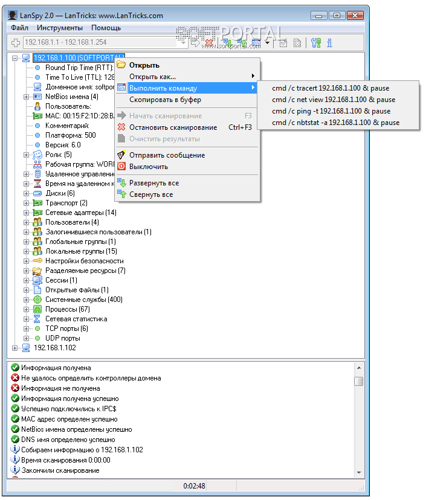Click the add address plus icon in toolbar
Image resolution: width=426 pixels, height=500 pixels.
pyautogui.click(x=15, y=42)
